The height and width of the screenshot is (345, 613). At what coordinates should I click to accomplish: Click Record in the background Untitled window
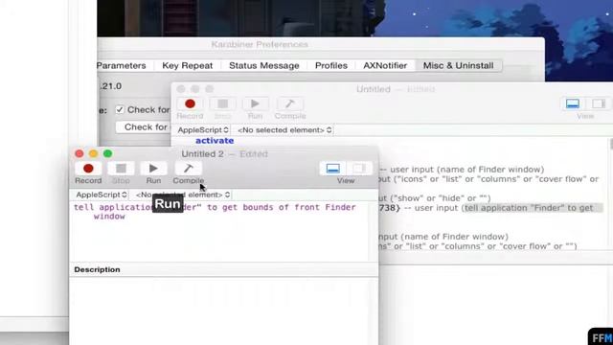[190, 104]
